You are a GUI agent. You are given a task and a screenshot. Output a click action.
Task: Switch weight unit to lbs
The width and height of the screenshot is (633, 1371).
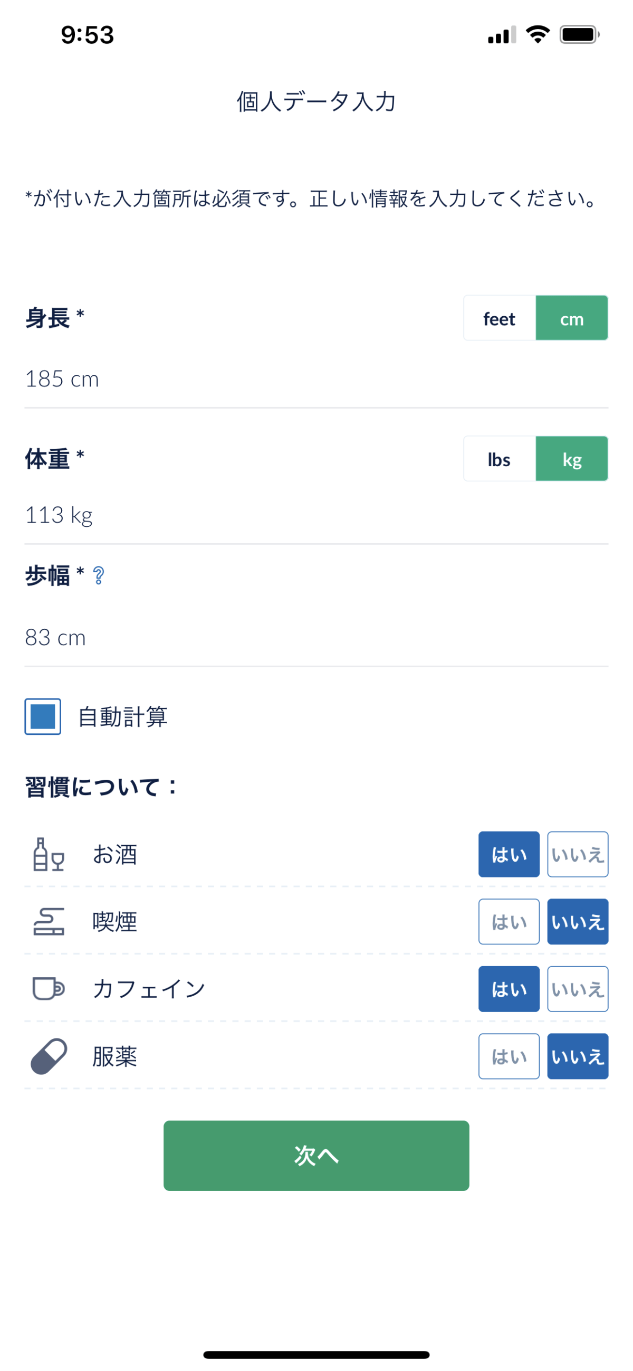[499, 459]
